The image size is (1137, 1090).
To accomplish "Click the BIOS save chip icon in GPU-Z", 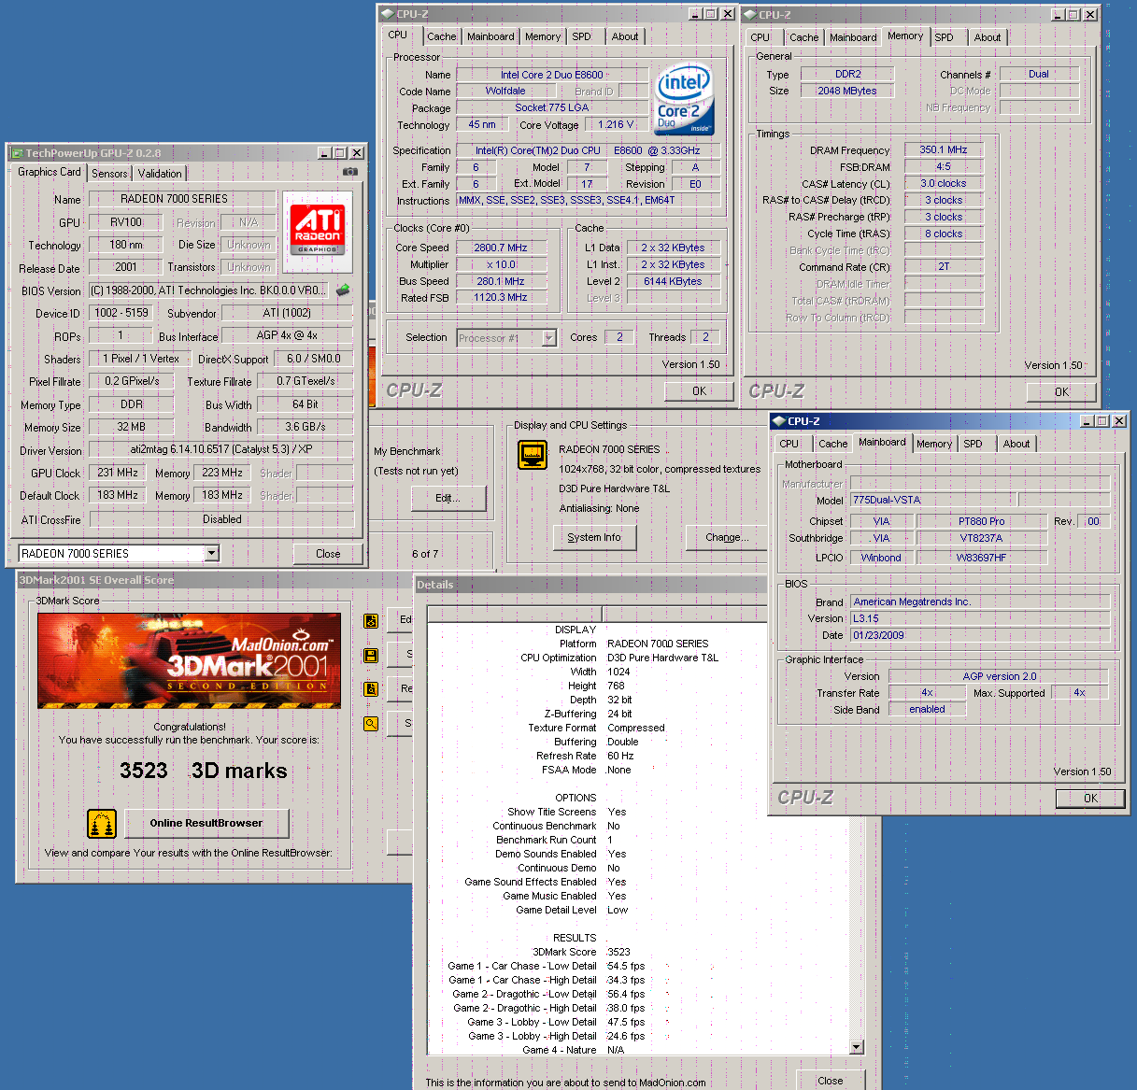I will (x=343, y=290).
